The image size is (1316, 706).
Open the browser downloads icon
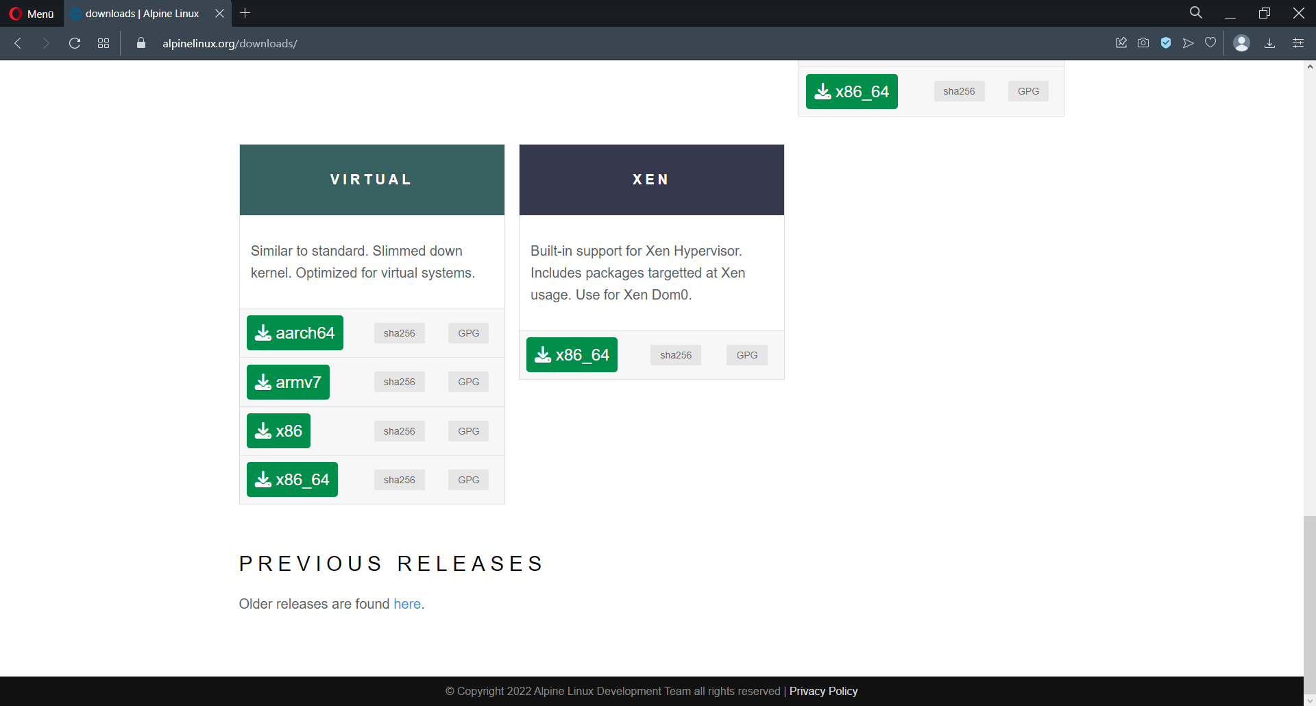[x=1269, y=43]
